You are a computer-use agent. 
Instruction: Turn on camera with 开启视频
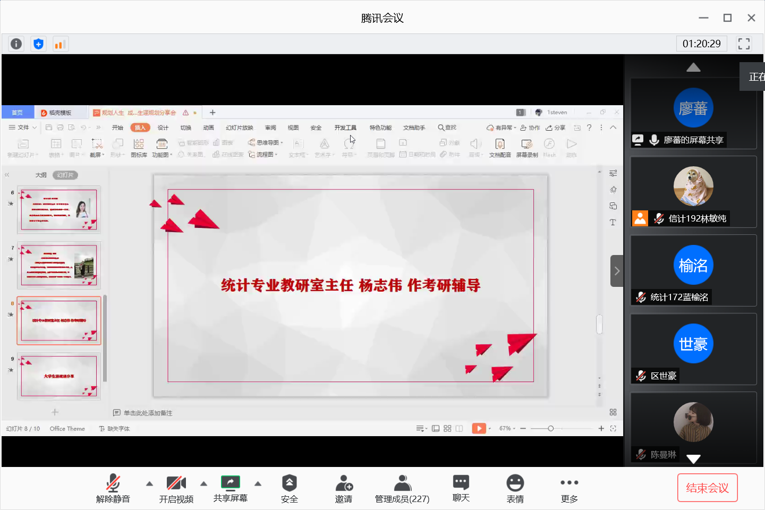pyautogui.click(x=176, y=488)
